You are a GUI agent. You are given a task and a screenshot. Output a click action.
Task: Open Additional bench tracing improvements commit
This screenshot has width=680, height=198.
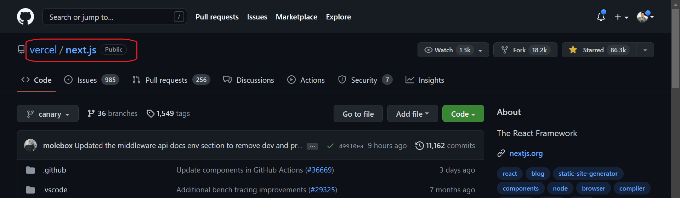[241, 190]
